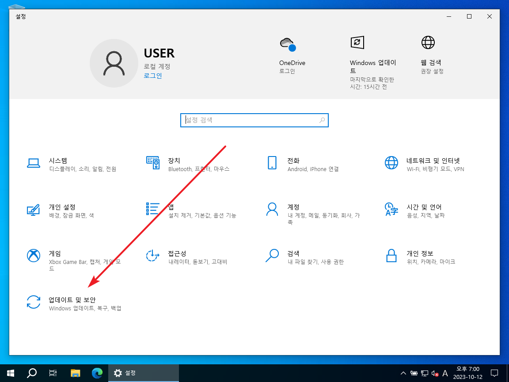Click '배경, 잠금 화면, 색' description
Screen dimensions: 509x382
pyautogui.click(x=71, y=215)
